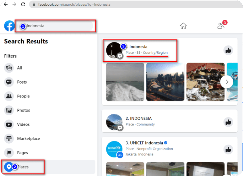
Task: Select the Posts filter icon
Action: pyautogui.click(x=9, y=82)
